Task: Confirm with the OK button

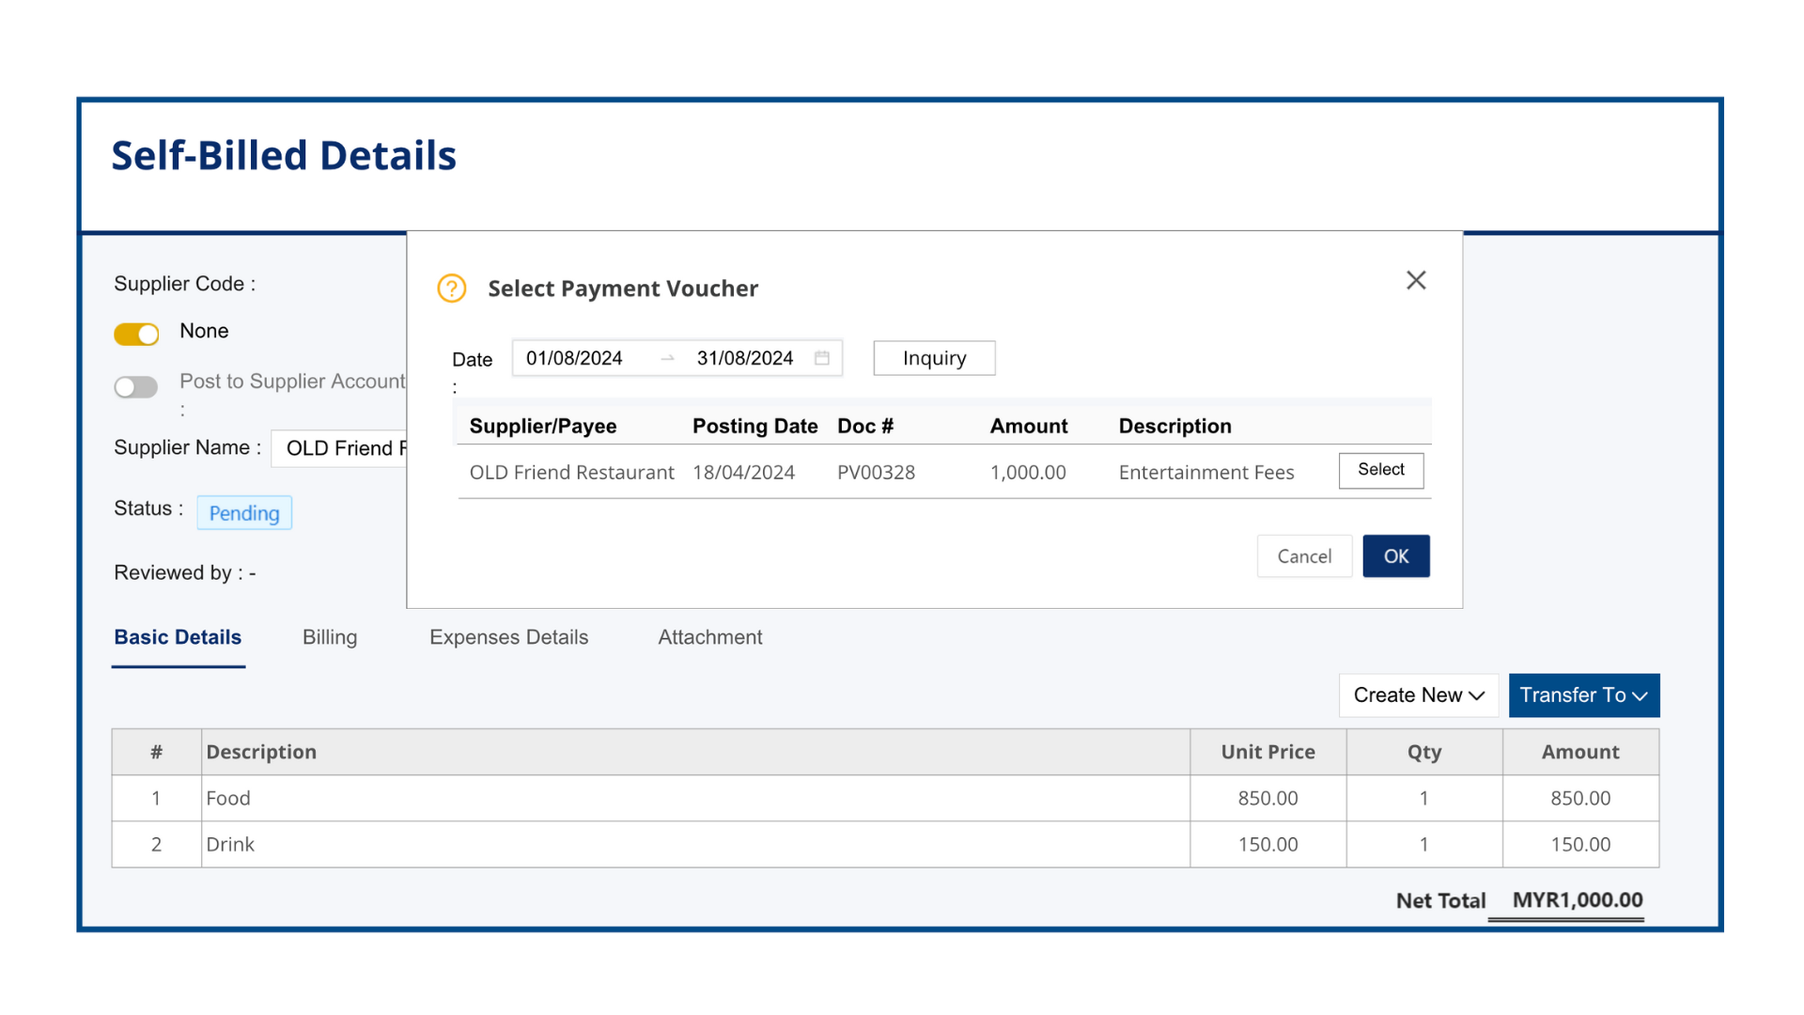Action: (x=1395, y=555)
